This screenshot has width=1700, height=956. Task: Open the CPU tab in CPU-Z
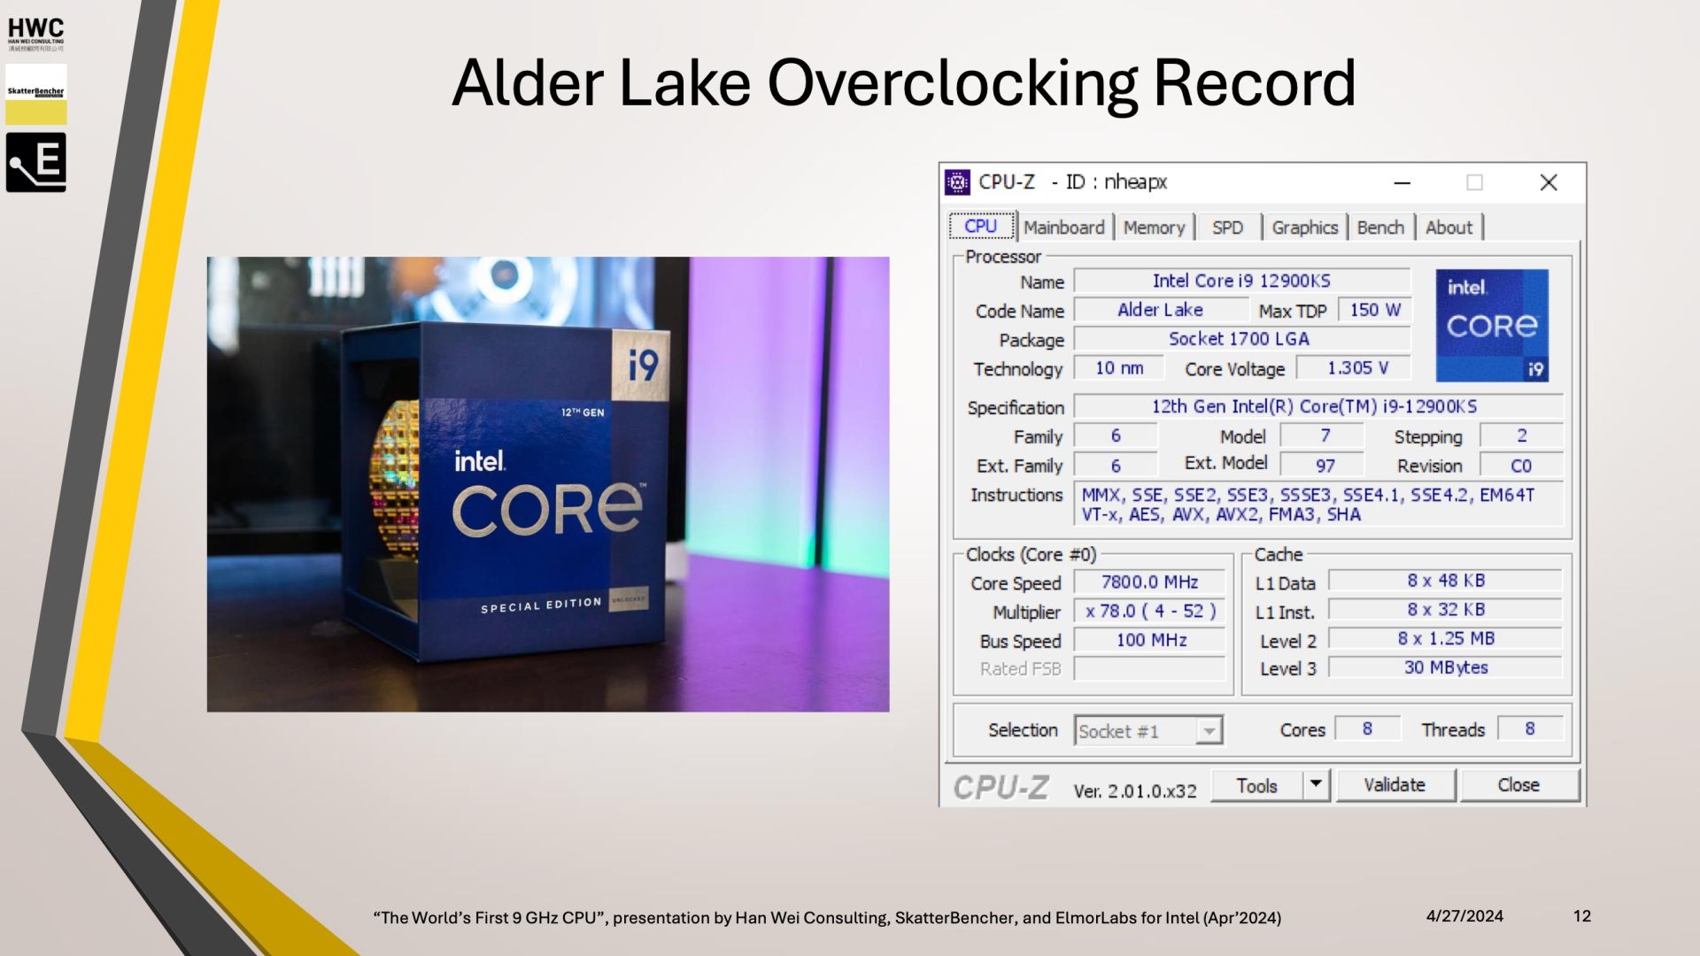pyautogui.click(x=980, y=227)
